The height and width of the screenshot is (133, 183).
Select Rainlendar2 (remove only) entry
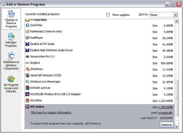click(46, 31)
